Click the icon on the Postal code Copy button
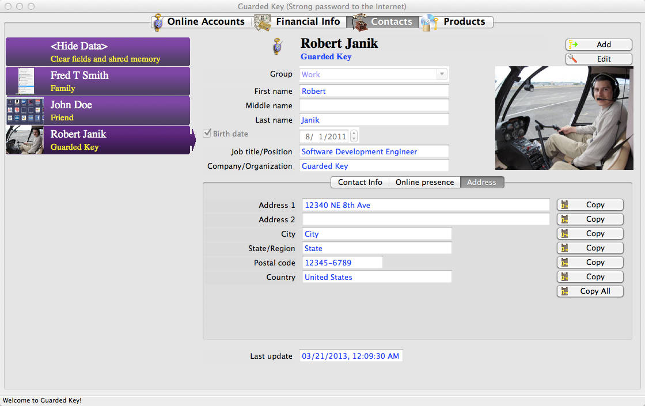The width and height of the screenshot is (645, 406). [565, 263]
